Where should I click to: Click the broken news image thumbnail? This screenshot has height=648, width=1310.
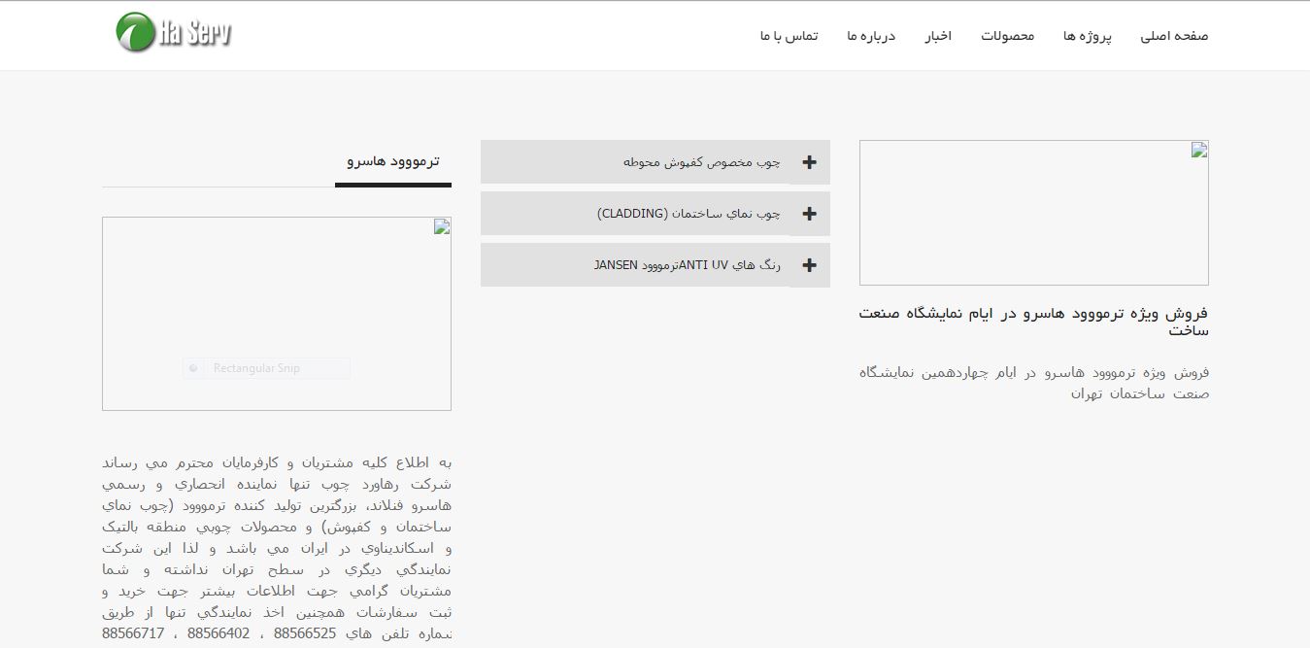point(1034,213)
